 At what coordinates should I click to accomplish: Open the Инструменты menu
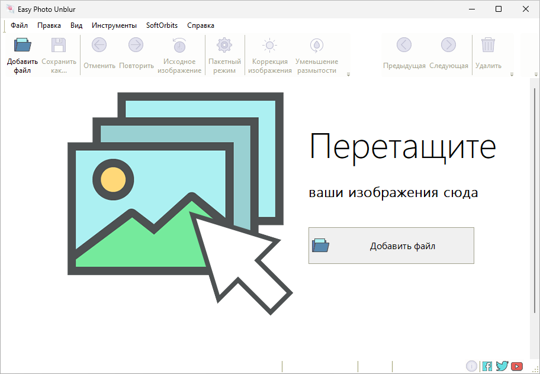[114, 25]
